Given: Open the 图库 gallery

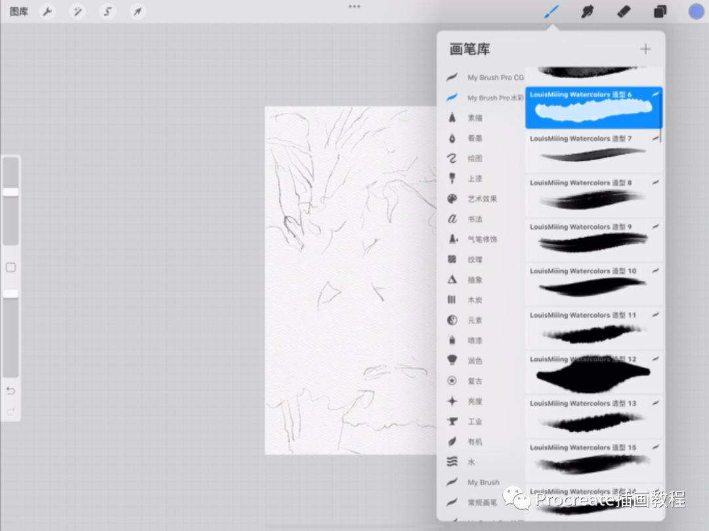Looking at the screenshot, I should click(19, 11).
